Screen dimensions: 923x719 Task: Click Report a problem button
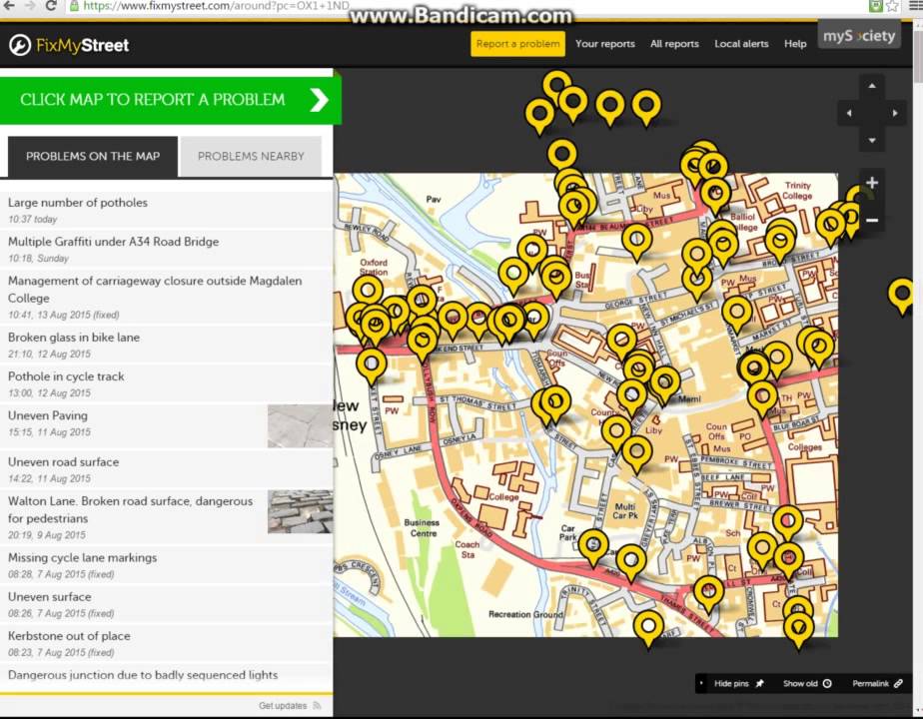518,44
